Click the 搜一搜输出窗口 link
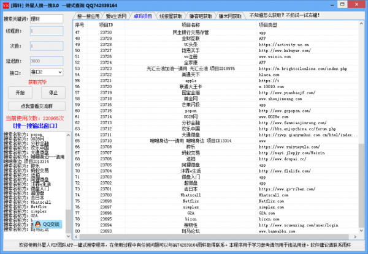 tap(35, 126)
